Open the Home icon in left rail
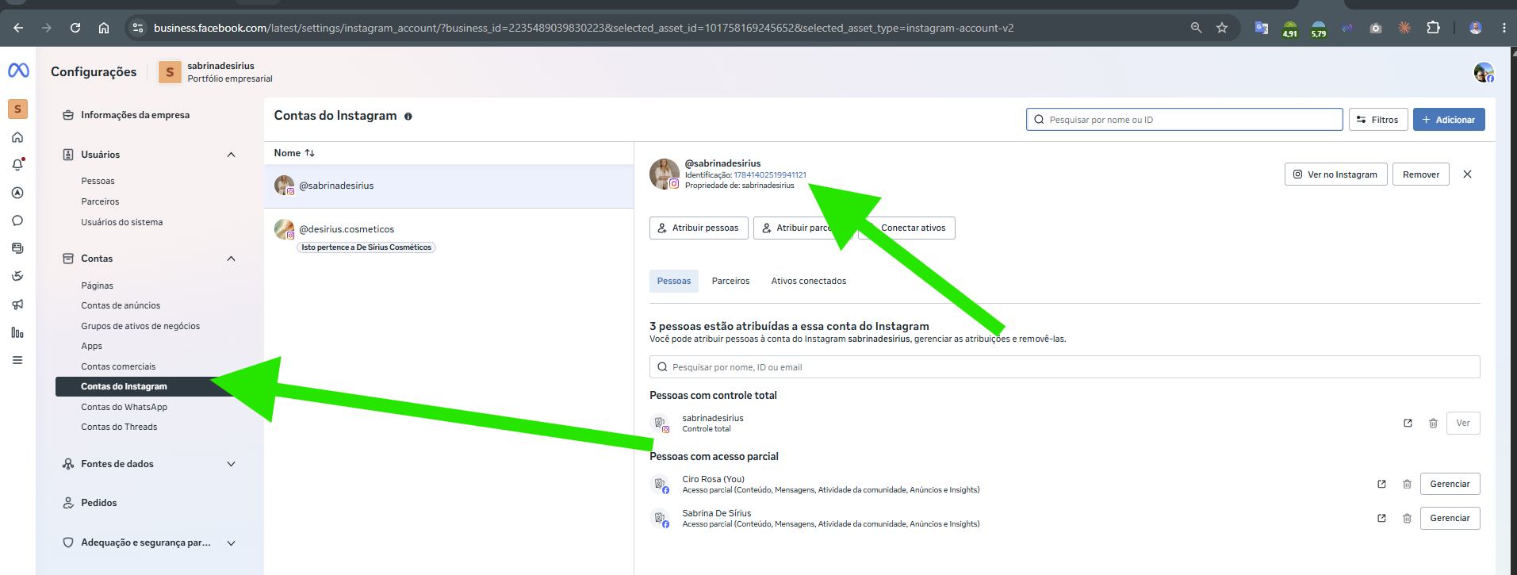This screenshot has height=575, width=1517. tap(17, 137)
